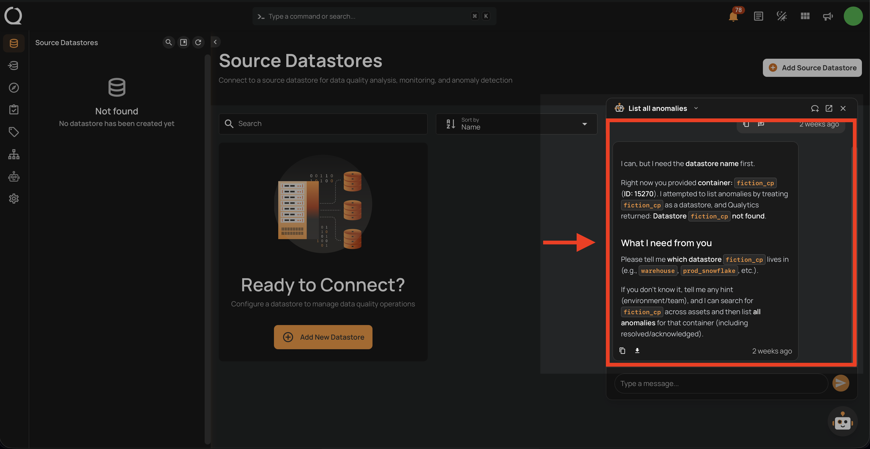Click Add New Datastore button

pos(323,337)
